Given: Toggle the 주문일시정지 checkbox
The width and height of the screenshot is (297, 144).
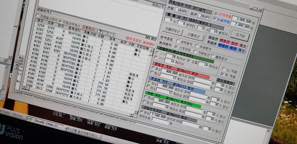Looking at the screenshot, I should pos(37,15).
